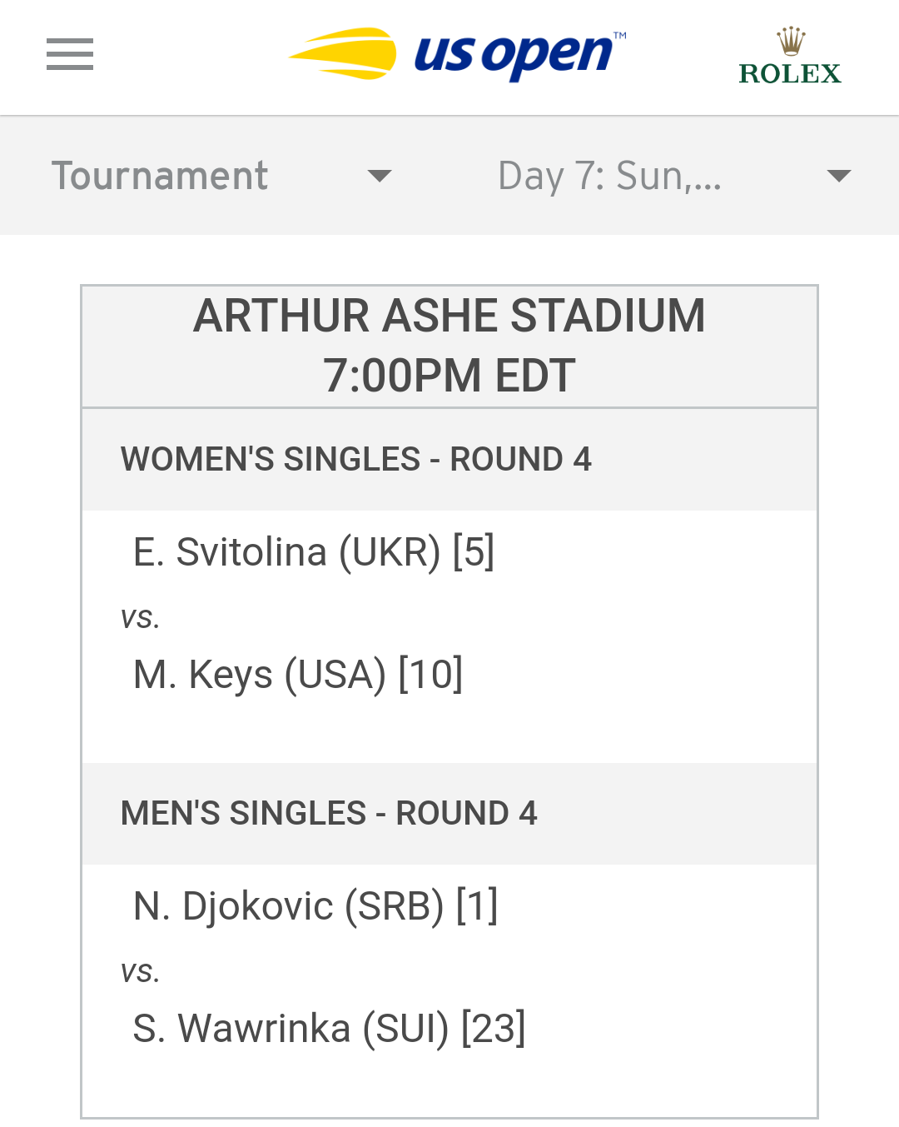
Task: Click the Rolex sponsor logo
Action: point(790,57)
